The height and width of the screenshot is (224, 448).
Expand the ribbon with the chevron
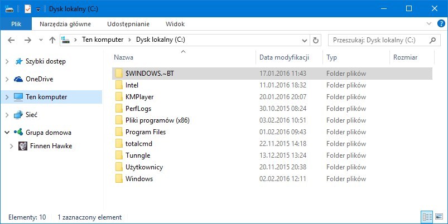(x=429, y=24)
